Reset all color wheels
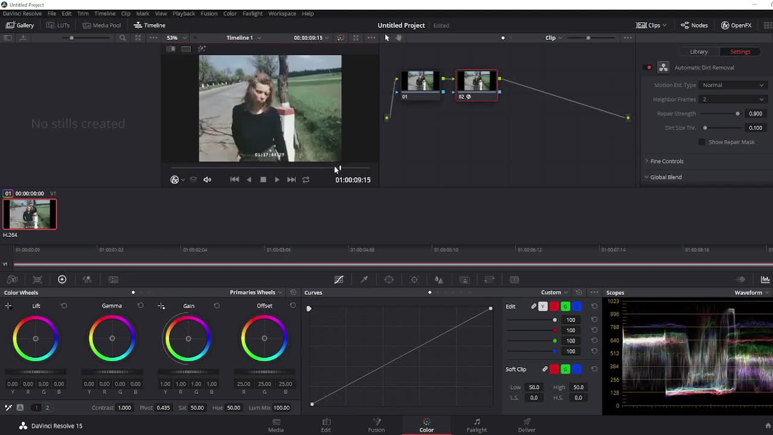 [293, 292]
